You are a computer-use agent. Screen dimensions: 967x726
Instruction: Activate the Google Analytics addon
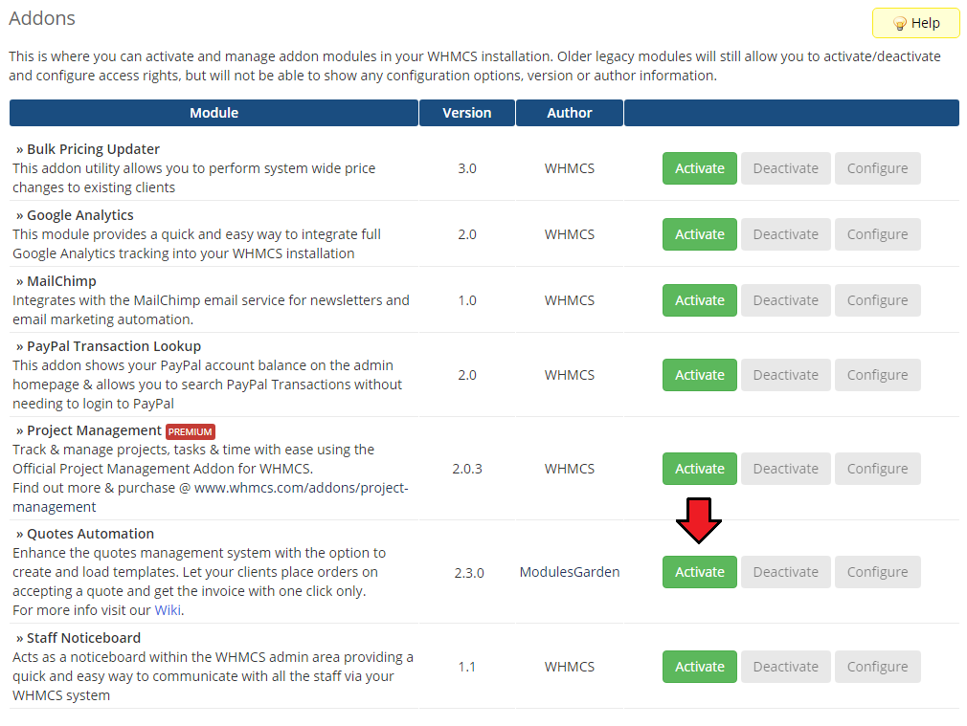coord(699,234)
